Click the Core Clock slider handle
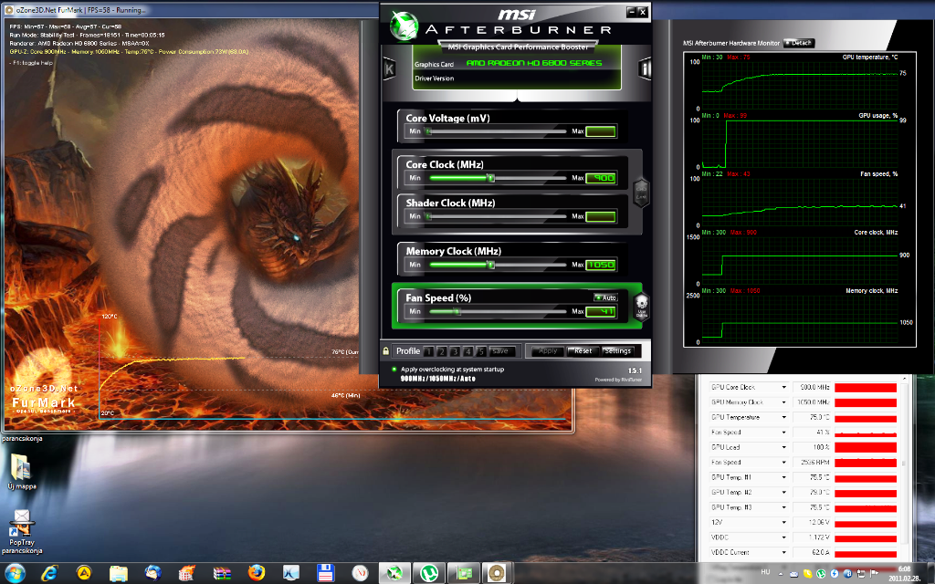This screenshot has width=935, height=584. (490, 178)
